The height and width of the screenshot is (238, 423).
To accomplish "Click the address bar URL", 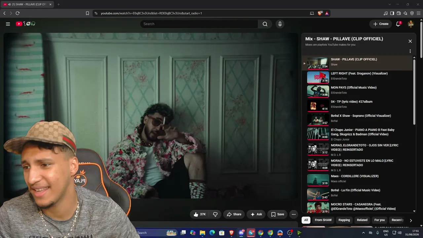I will (151, 13).
